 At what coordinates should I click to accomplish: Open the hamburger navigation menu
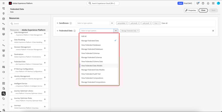(4, 3)
